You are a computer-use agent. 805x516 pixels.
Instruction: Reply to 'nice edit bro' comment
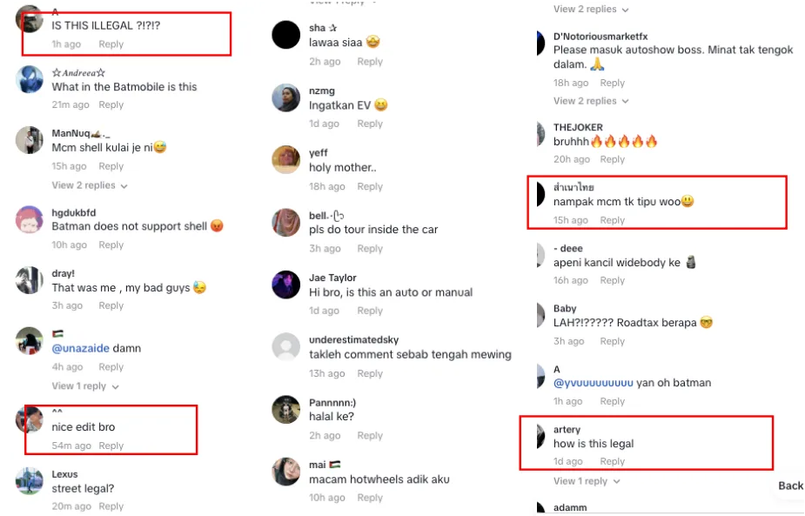tap(111, 446)
